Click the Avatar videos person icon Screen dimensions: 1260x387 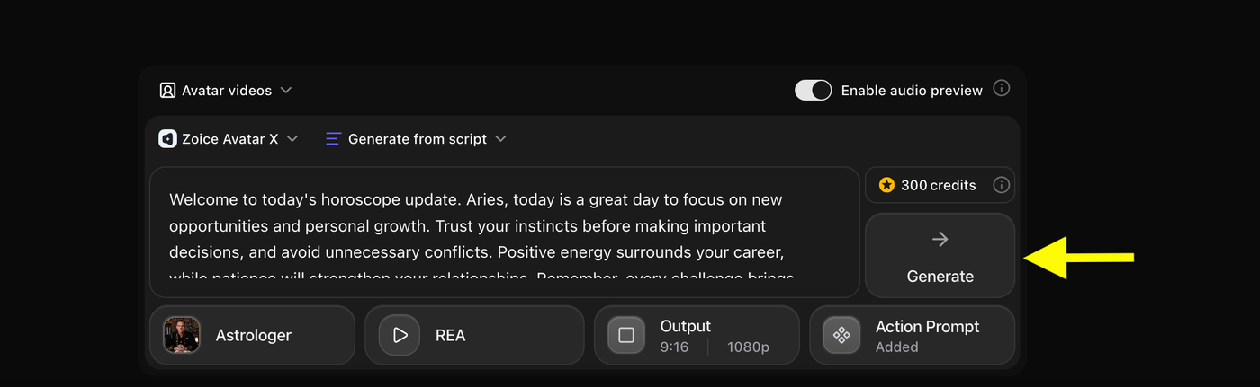167,91
